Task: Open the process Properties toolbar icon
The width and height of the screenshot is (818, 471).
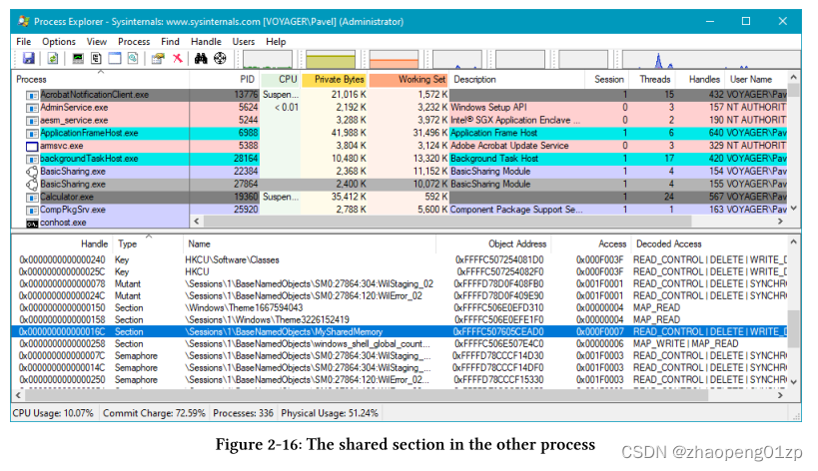Action: click(158, 58)
